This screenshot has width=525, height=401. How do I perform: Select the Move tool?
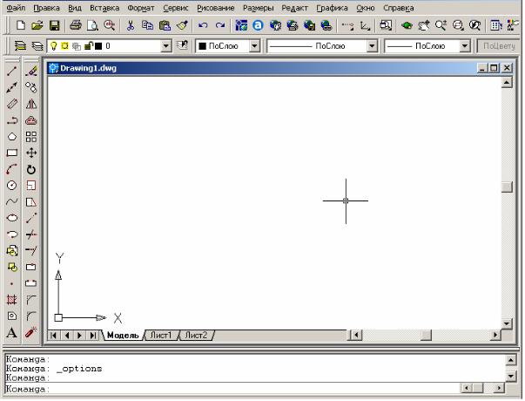[31, 153]
